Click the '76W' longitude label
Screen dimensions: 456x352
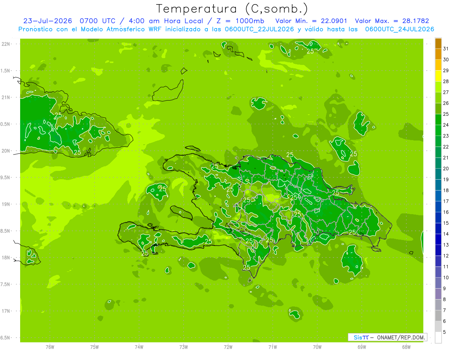pyautogui.click(x=50, y=347)
